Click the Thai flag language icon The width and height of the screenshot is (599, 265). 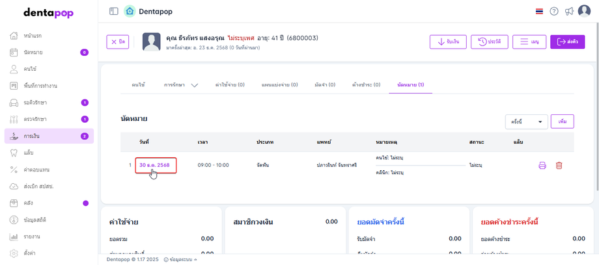coord(539,11)
